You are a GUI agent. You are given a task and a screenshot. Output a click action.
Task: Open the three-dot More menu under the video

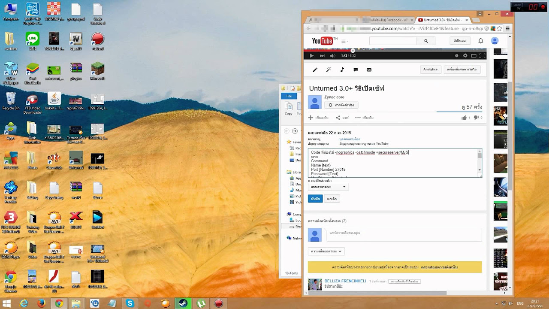click(x=364, y=118)
